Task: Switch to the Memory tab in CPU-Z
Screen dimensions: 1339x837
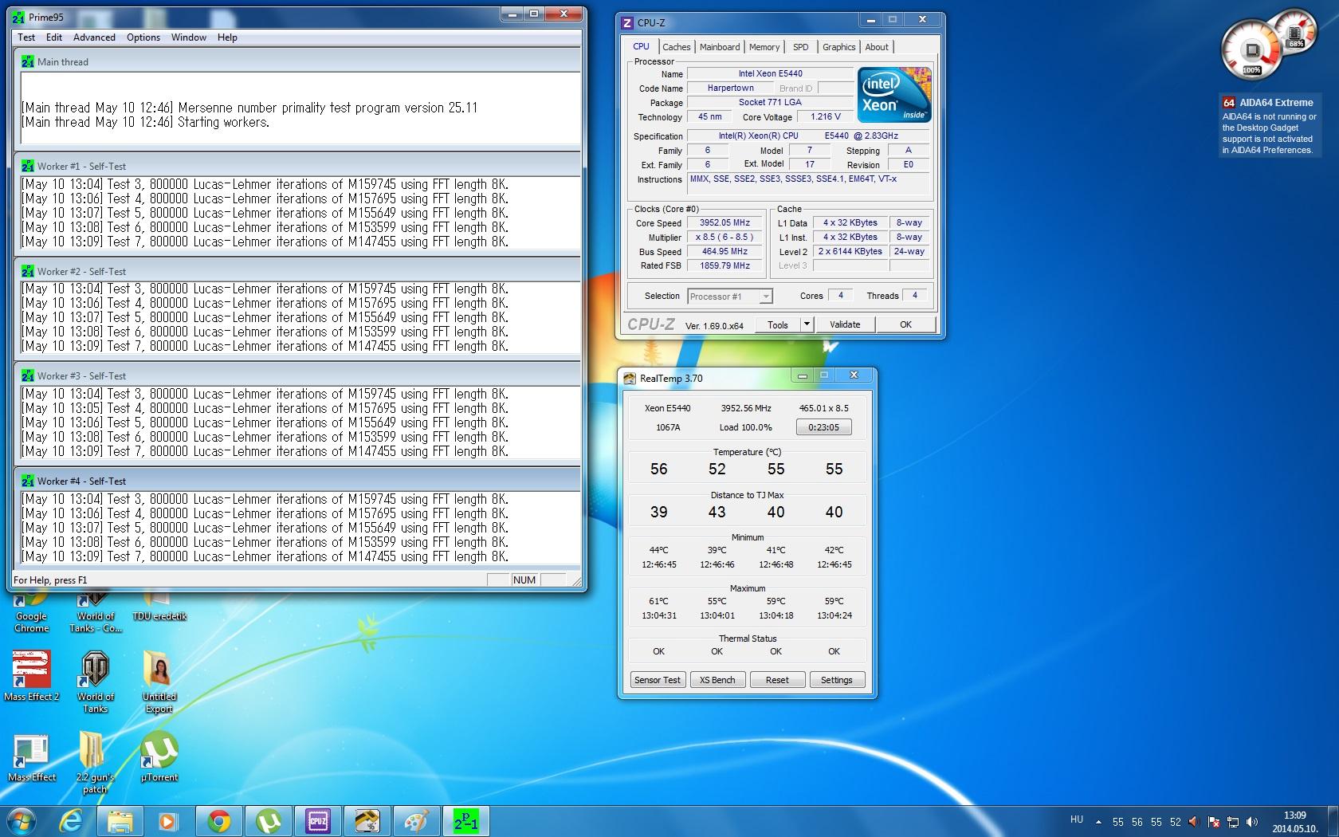Action: (764, 47)
